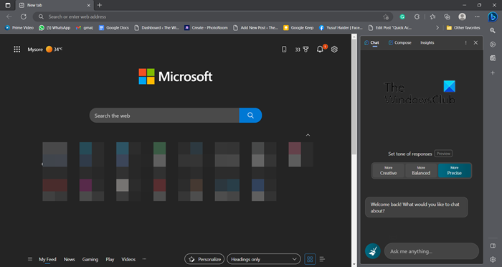This screenshot has width=502, height=267.
Task: Open new tab page settings gear
Action: [334, 49]
